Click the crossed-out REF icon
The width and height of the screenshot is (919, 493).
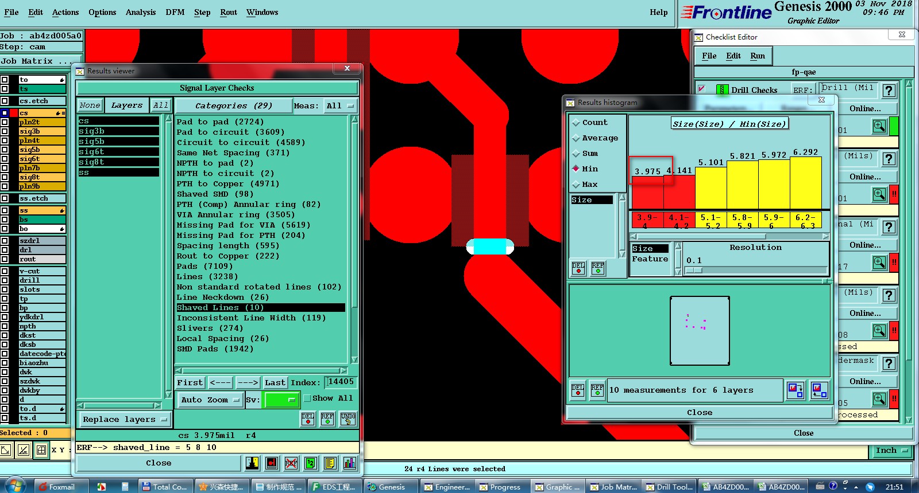click(x=291, y=463)
